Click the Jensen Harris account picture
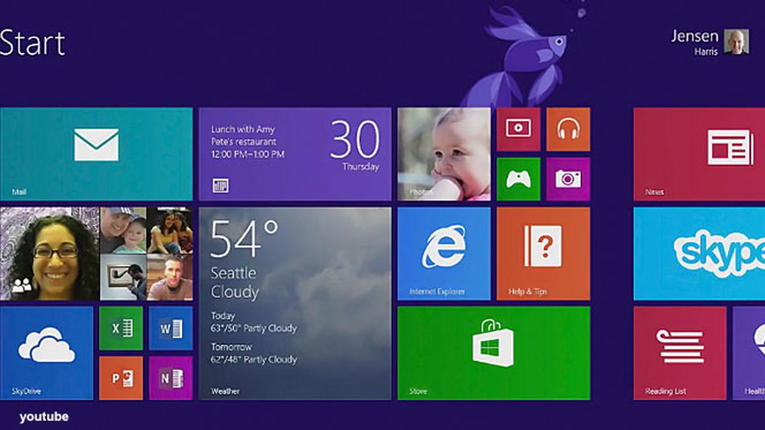The image size is (765, 430). [736, 41]
